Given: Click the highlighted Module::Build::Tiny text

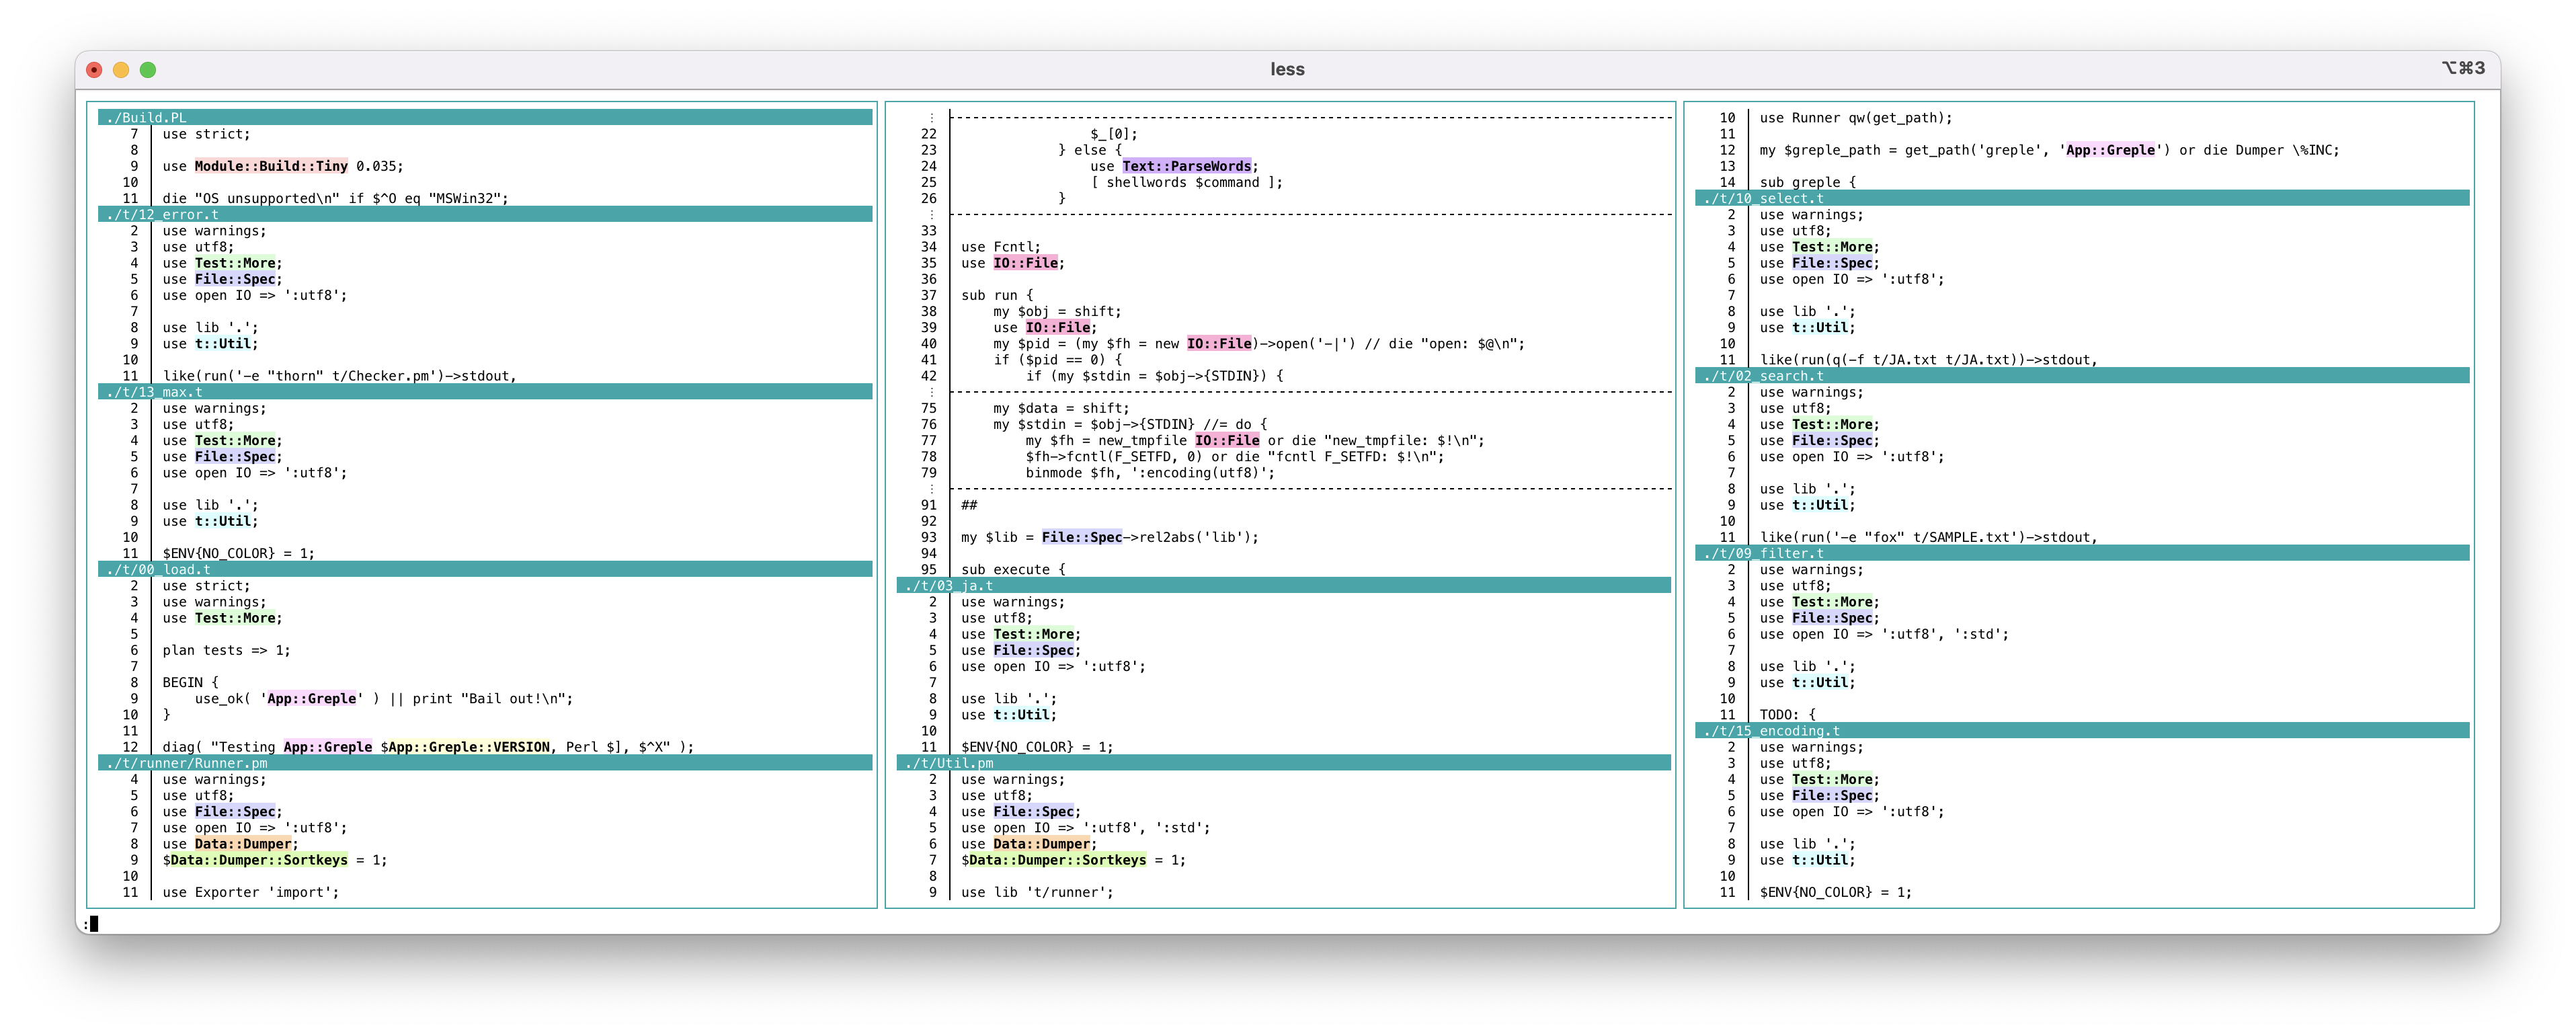Looking at the screenshot, I should pos(271,167).
